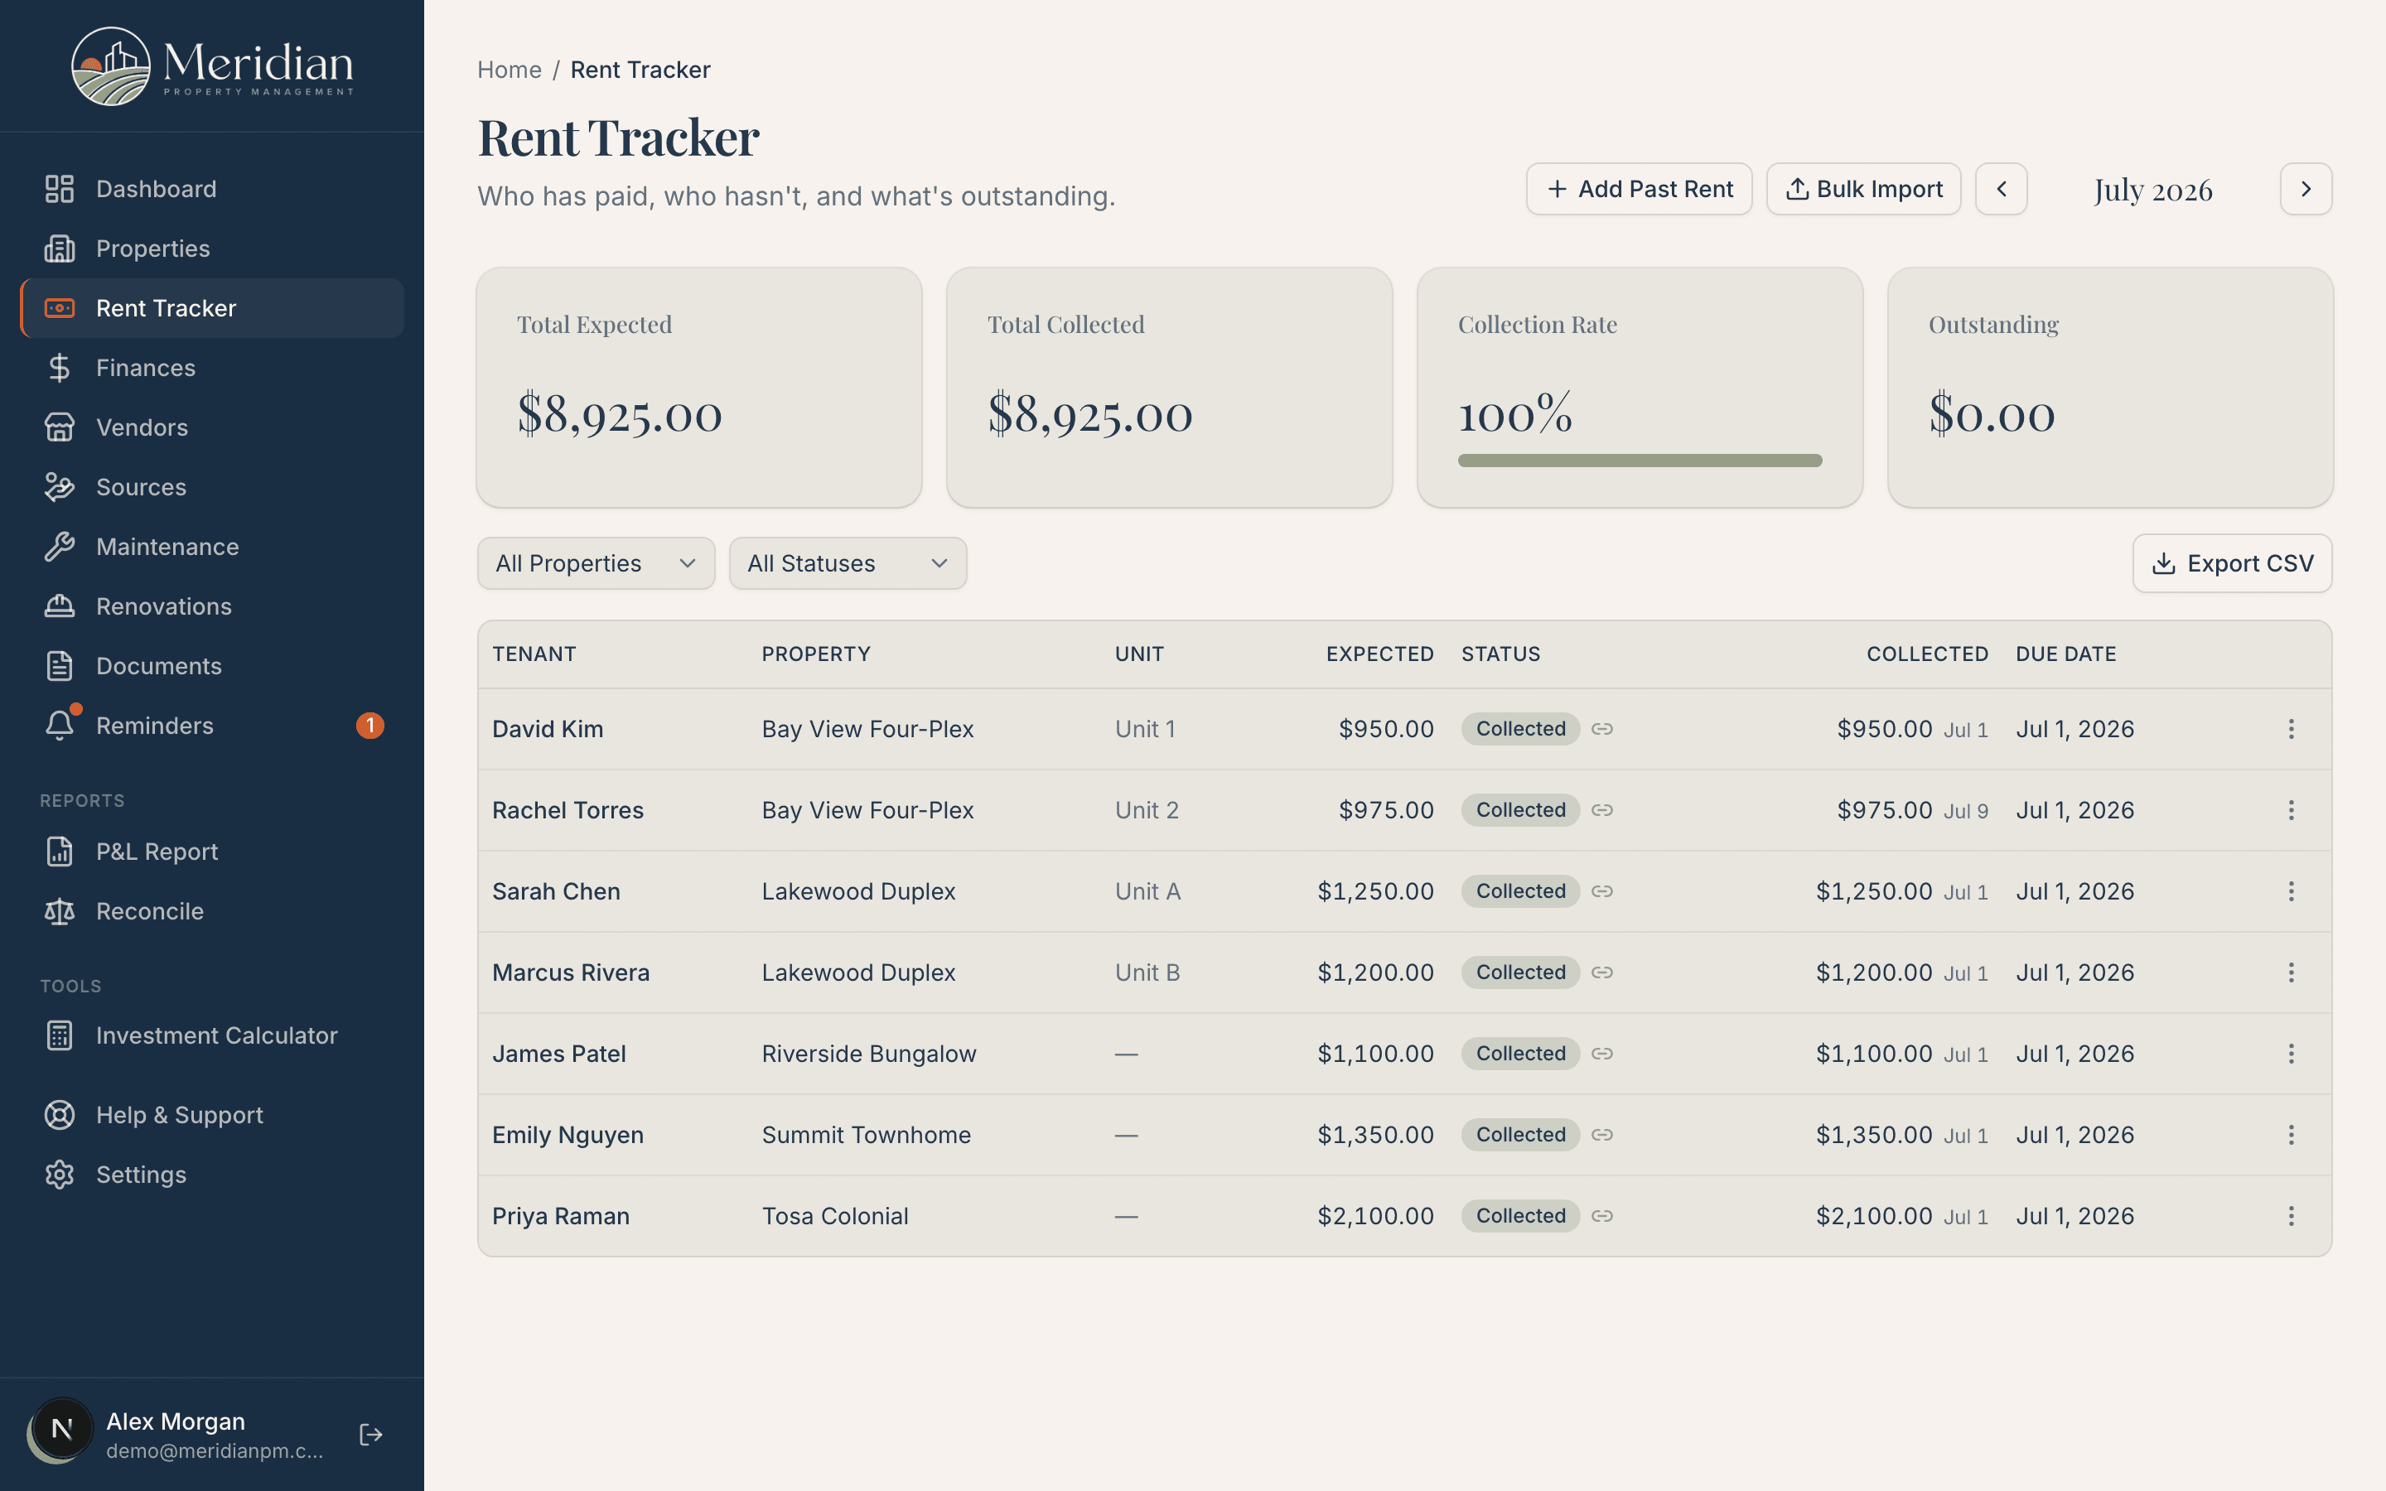The width and height of the screenshot is (2386, 1491).
Task: Click the Maintenance wrench icon
Action: click(x=59, y=547)
